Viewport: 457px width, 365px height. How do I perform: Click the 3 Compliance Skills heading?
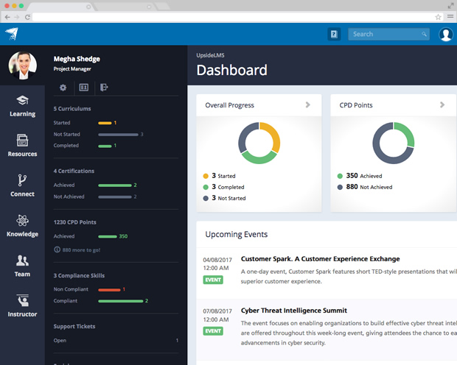point(79,275)
